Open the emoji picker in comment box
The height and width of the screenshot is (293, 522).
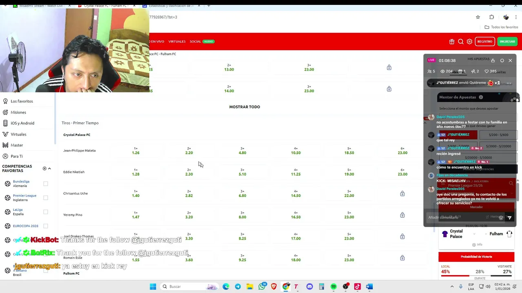(501, 218)
